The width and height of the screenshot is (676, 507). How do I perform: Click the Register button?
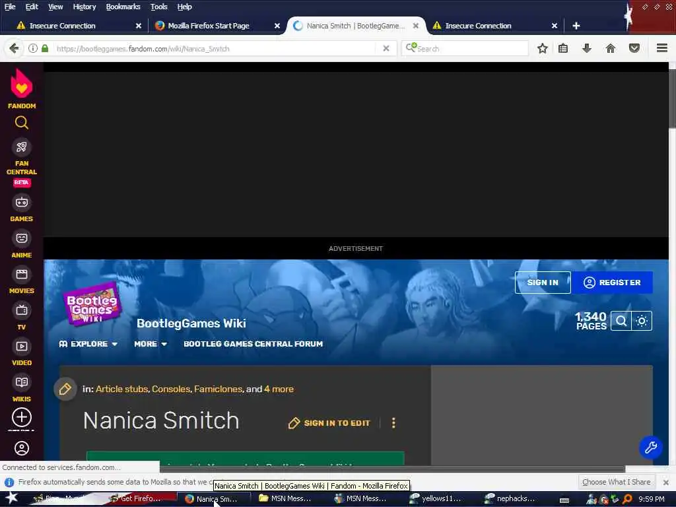point(612,283)
